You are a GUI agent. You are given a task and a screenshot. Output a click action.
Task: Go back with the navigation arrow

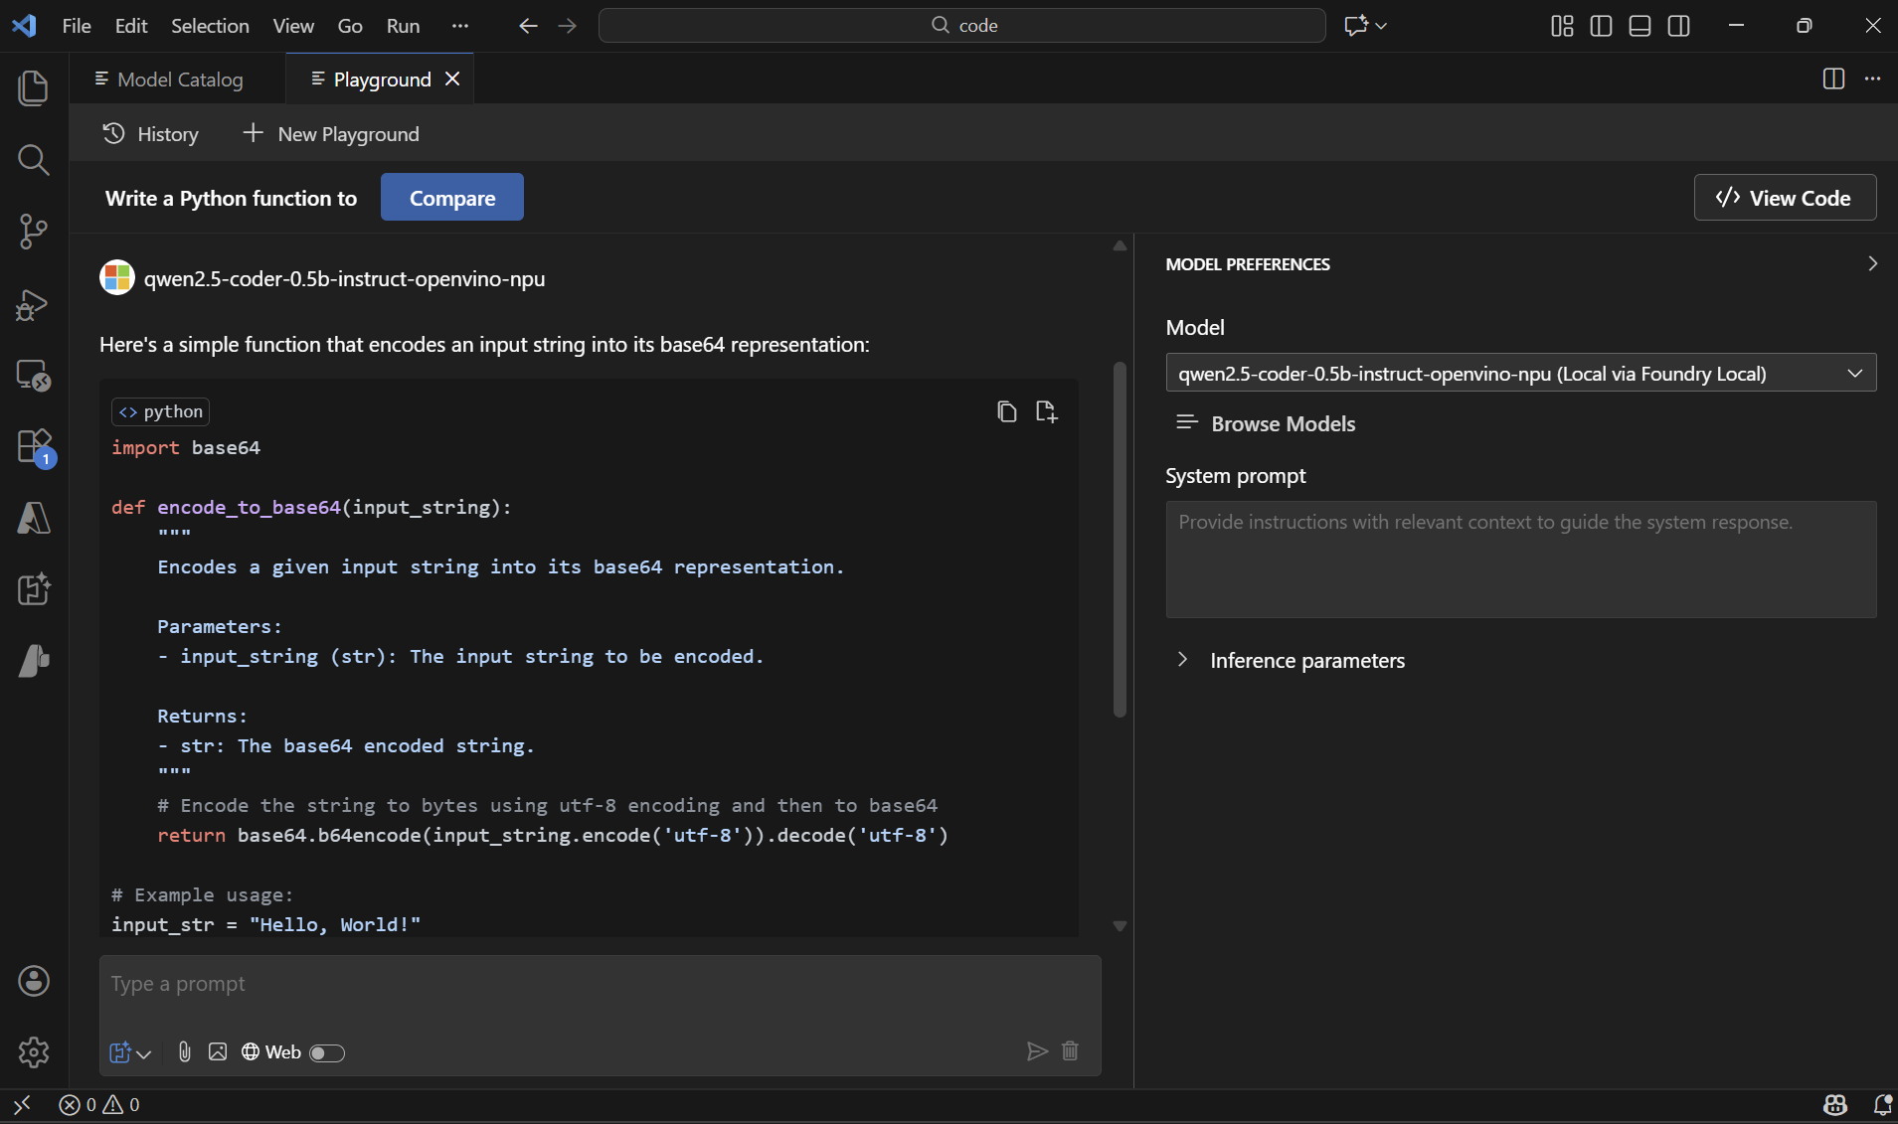click(528, 26)
